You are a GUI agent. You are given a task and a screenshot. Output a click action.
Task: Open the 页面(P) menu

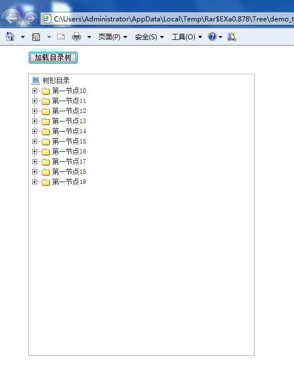(x=113, y=37)
